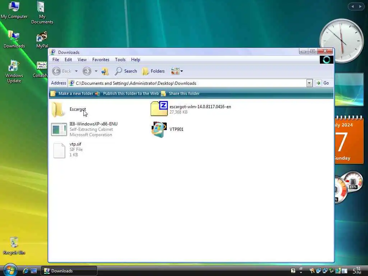The height and width of the screenshot is (276, 368).
Task: Open My Computer on the desktop
Action: [x=14, y=10]
